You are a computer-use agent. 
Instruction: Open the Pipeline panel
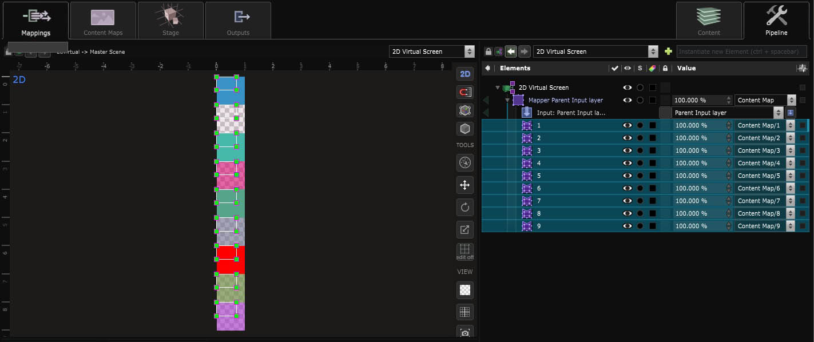pos(777,21)
